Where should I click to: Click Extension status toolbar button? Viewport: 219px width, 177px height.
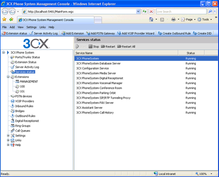[x=14, y=33]
